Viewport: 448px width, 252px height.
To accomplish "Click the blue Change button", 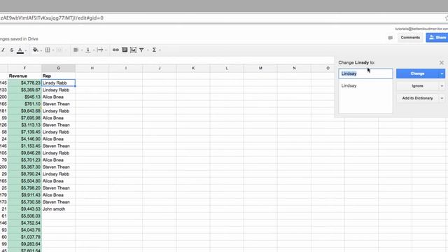I will (x=417, y=73).
